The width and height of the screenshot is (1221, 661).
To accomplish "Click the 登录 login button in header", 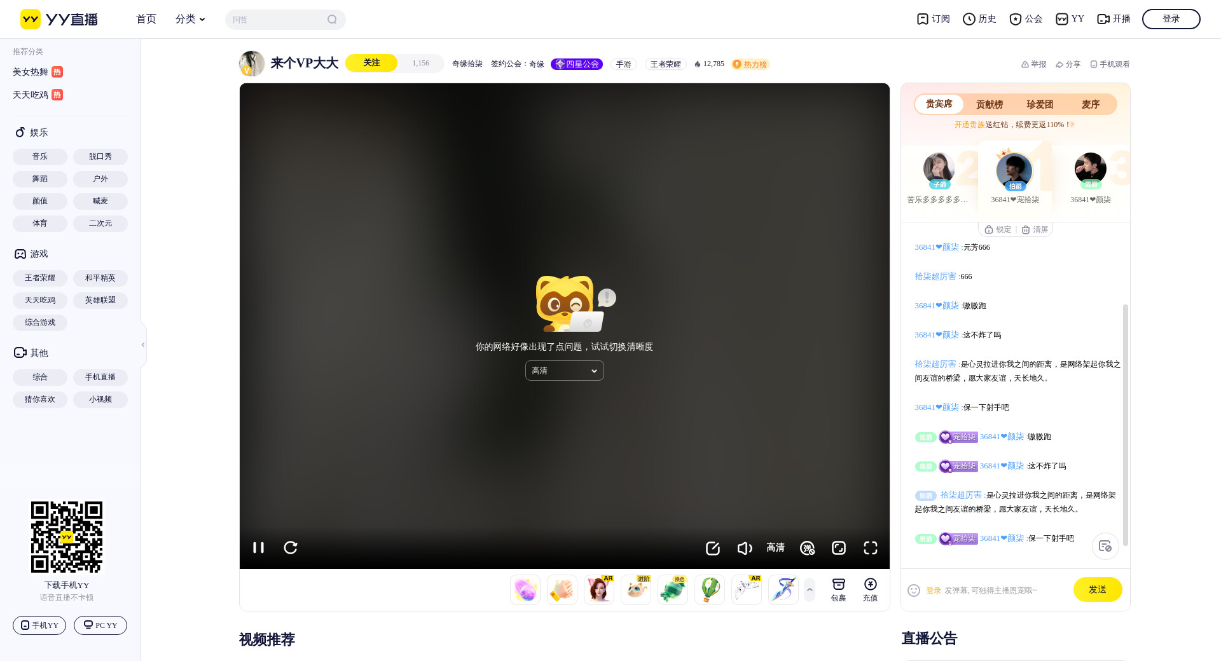I will [1171, 19].
